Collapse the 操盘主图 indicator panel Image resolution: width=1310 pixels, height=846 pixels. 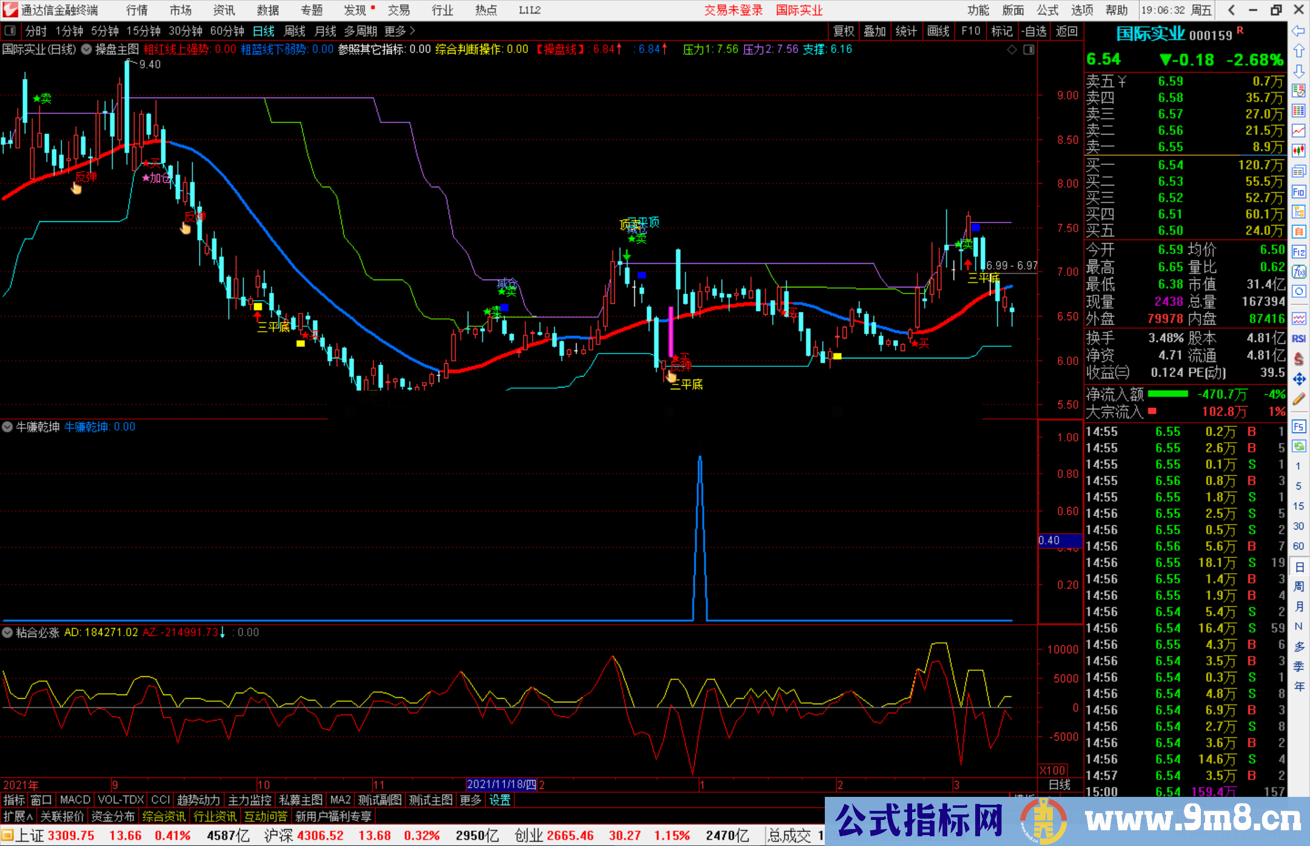tap(86, 50)
